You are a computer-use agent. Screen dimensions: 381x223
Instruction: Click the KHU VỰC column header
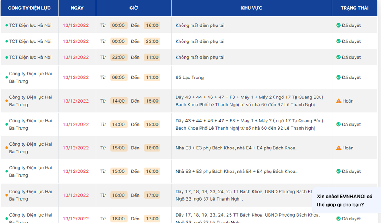252,8
